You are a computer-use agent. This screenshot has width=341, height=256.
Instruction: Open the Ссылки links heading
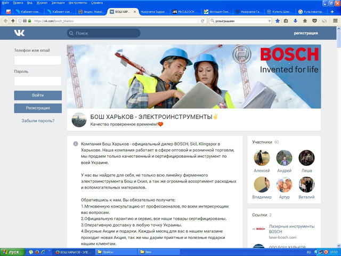click(259, 215)
